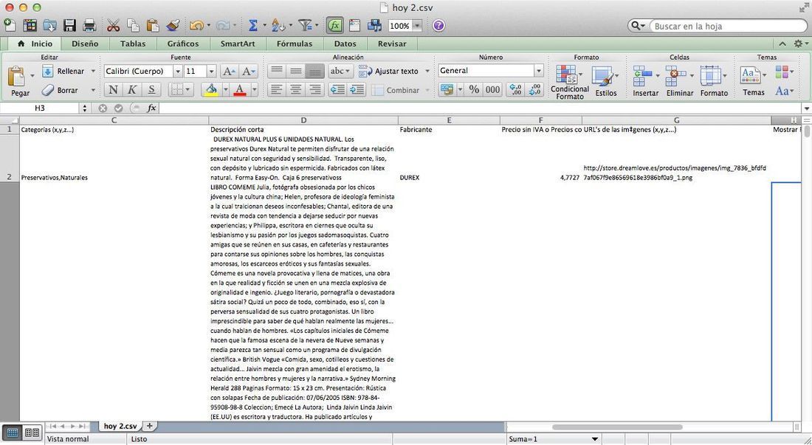Decrease the font size in the Fuente group
The image size is (812, 445).
(248, 72)
